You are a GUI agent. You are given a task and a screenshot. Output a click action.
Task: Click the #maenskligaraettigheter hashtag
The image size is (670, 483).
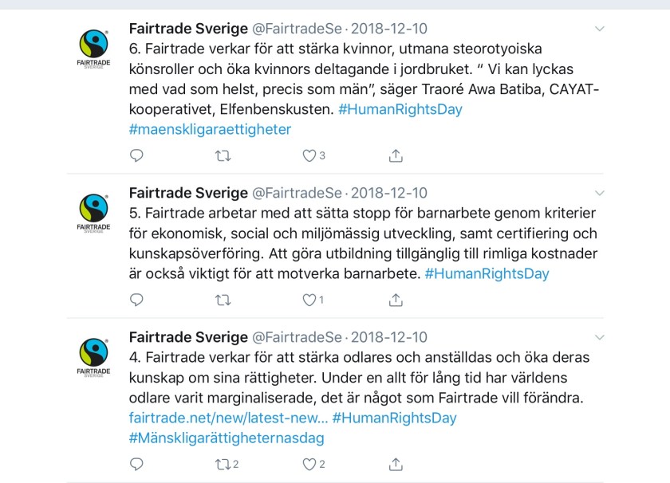click(x=210, y=128)
